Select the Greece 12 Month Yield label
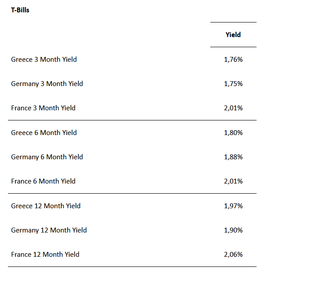Viewport: 309px width, 285px height. coord(46,206)
